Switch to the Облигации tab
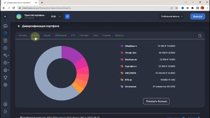Viewport: 210px width, 118px height. (61, 35)
